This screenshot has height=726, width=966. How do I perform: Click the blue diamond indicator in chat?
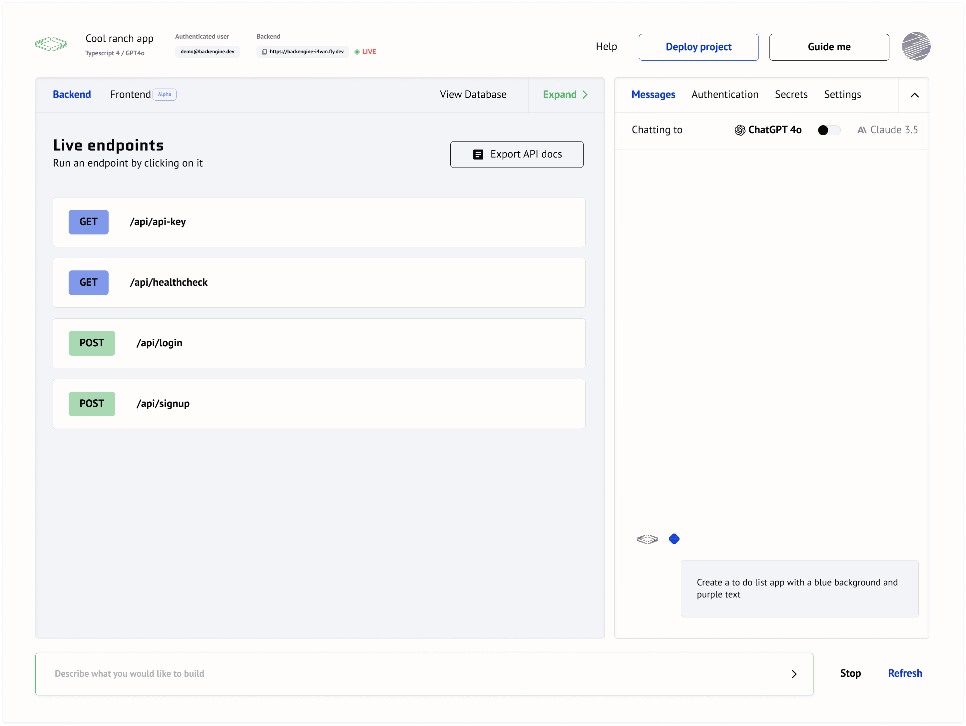tap(674, 539)
